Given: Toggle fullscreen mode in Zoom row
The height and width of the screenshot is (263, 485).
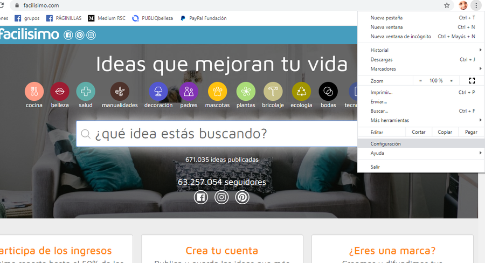Looking at the screenshot, I should point(472,80).
